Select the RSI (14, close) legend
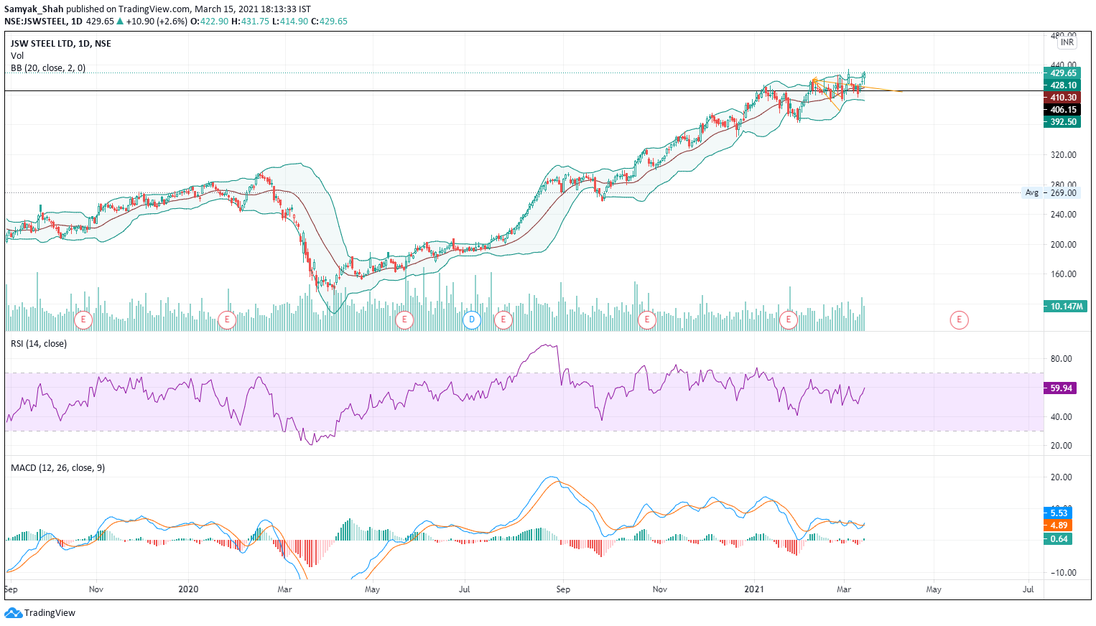 39,344
